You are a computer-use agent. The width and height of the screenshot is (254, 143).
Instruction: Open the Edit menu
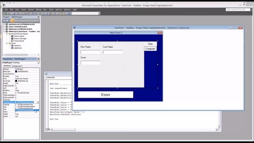[12, 10]
